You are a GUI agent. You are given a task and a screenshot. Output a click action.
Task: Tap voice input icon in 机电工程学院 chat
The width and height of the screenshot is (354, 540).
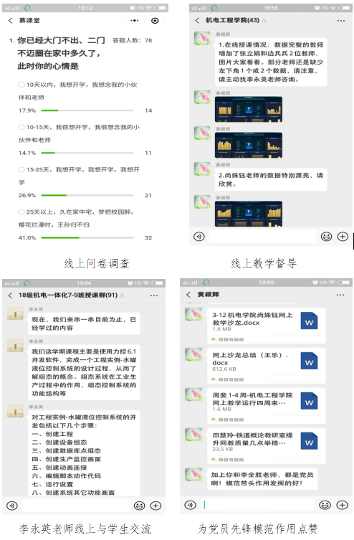click(198, 237)
